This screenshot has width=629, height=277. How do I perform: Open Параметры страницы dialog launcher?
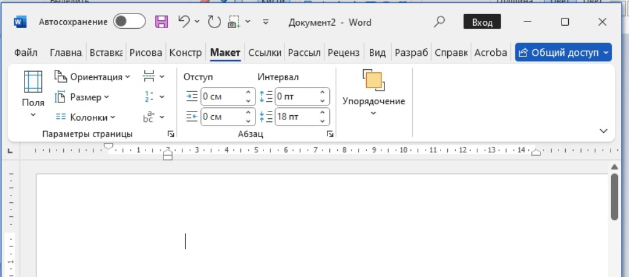click(x=170, y=134)
